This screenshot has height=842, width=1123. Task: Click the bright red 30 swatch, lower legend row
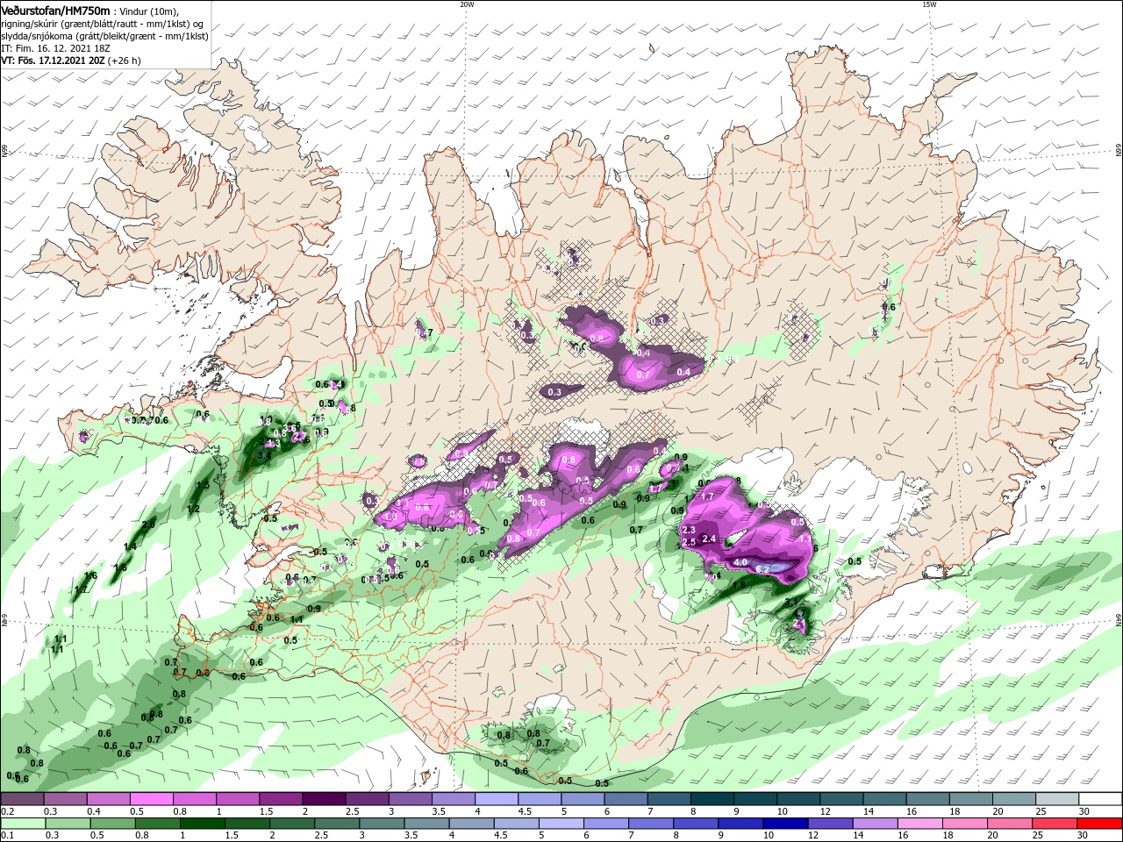coord(1101,824)
